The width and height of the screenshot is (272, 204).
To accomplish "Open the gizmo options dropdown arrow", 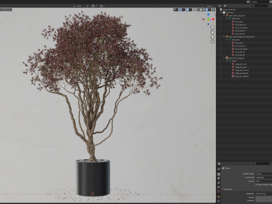I will point(184,10).
